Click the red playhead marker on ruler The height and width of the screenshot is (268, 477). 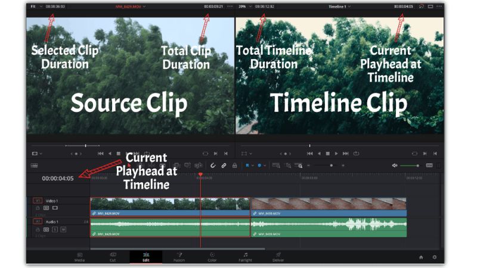point(200,174)
